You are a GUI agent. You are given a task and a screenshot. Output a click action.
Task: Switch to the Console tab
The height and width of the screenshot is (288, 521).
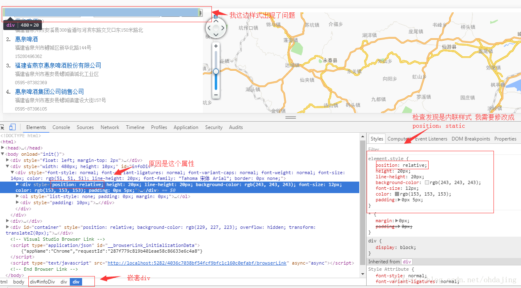pos(61,127)
